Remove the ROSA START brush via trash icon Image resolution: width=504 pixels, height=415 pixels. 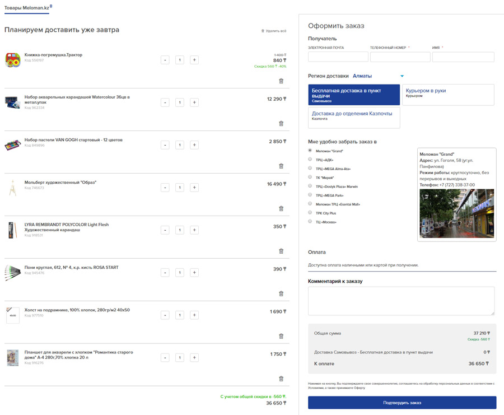[281, 293]
